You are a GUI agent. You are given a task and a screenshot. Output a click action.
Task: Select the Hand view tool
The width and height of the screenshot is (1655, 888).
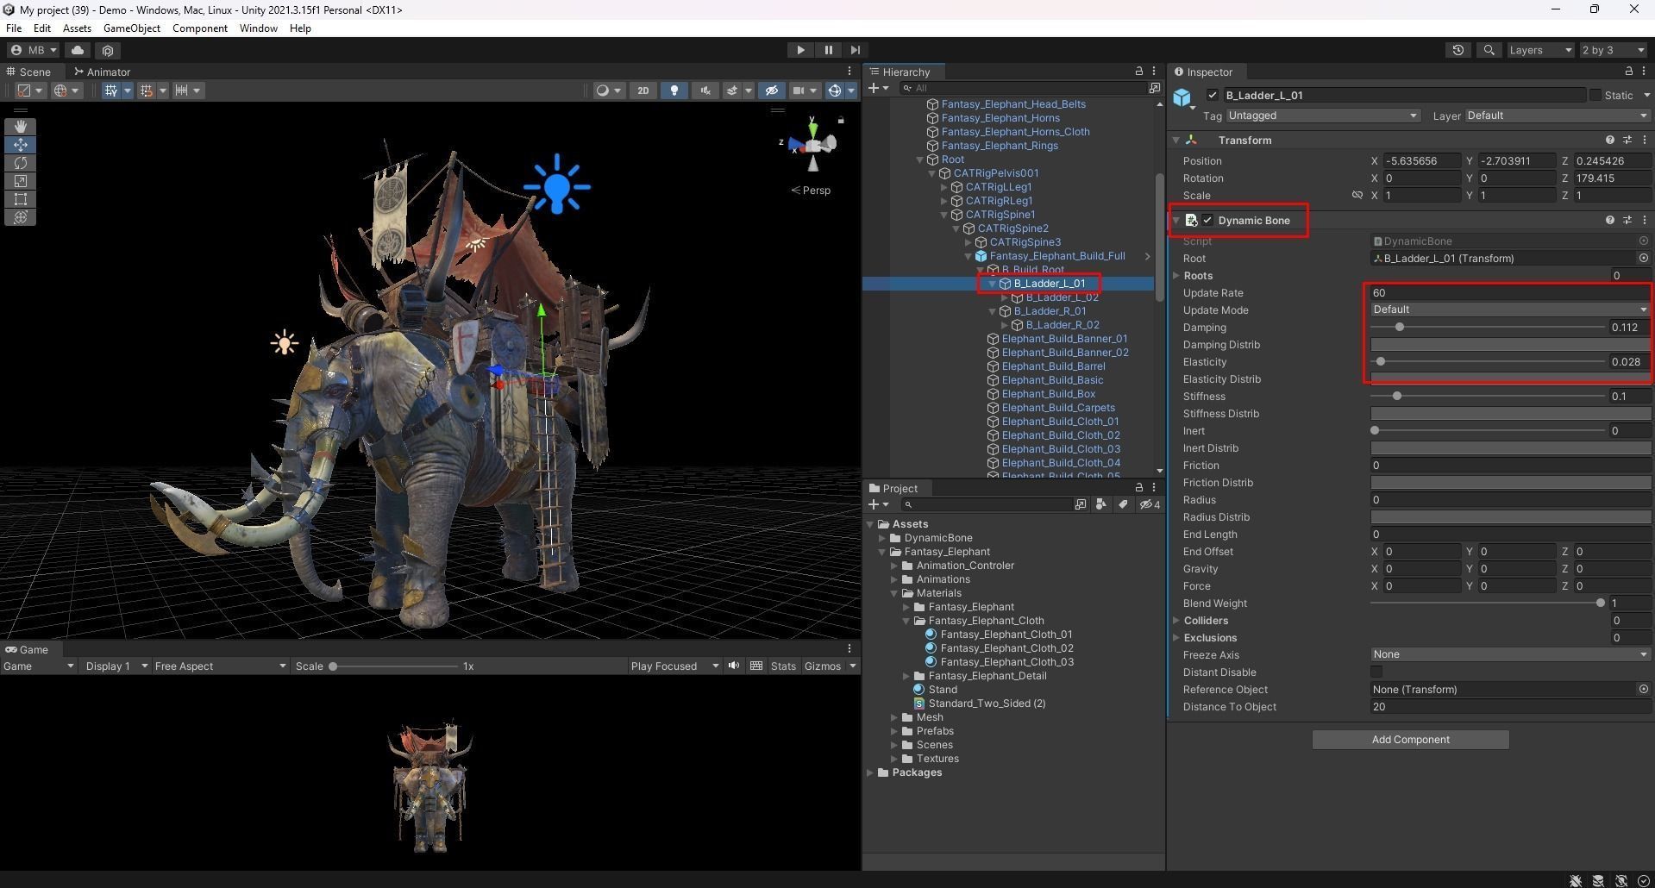pyautogui.click(x=21, y=127)
